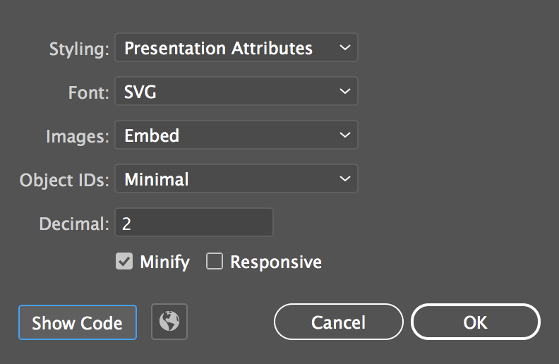Click the Minify label text
Viewport: 559px width, 364px height.
point(164,262)
